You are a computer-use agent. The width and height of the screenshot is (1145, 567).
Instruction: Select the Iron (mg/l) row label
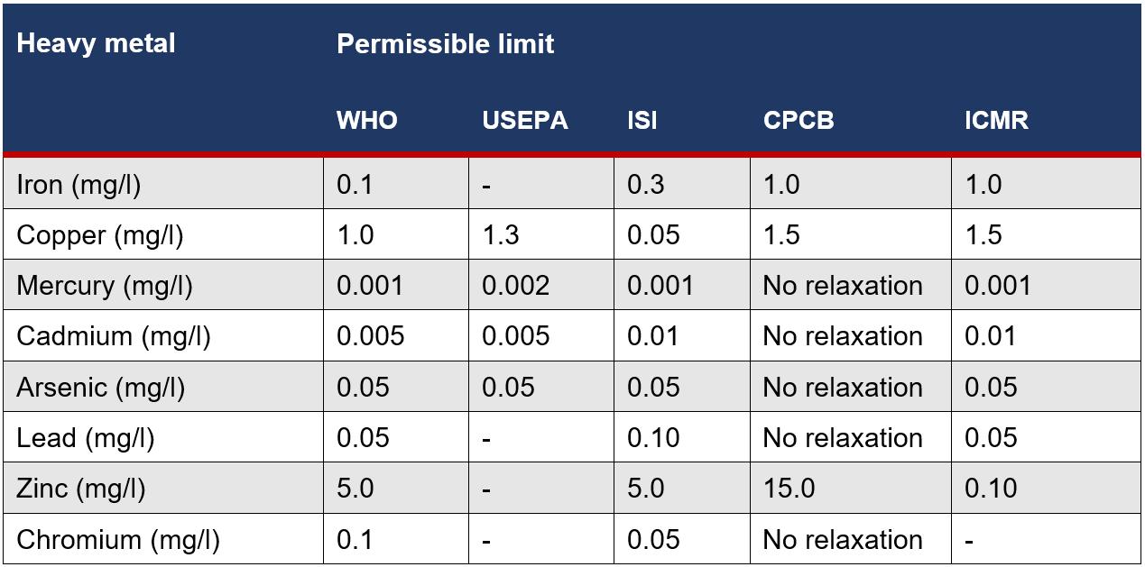coord(78,185)
